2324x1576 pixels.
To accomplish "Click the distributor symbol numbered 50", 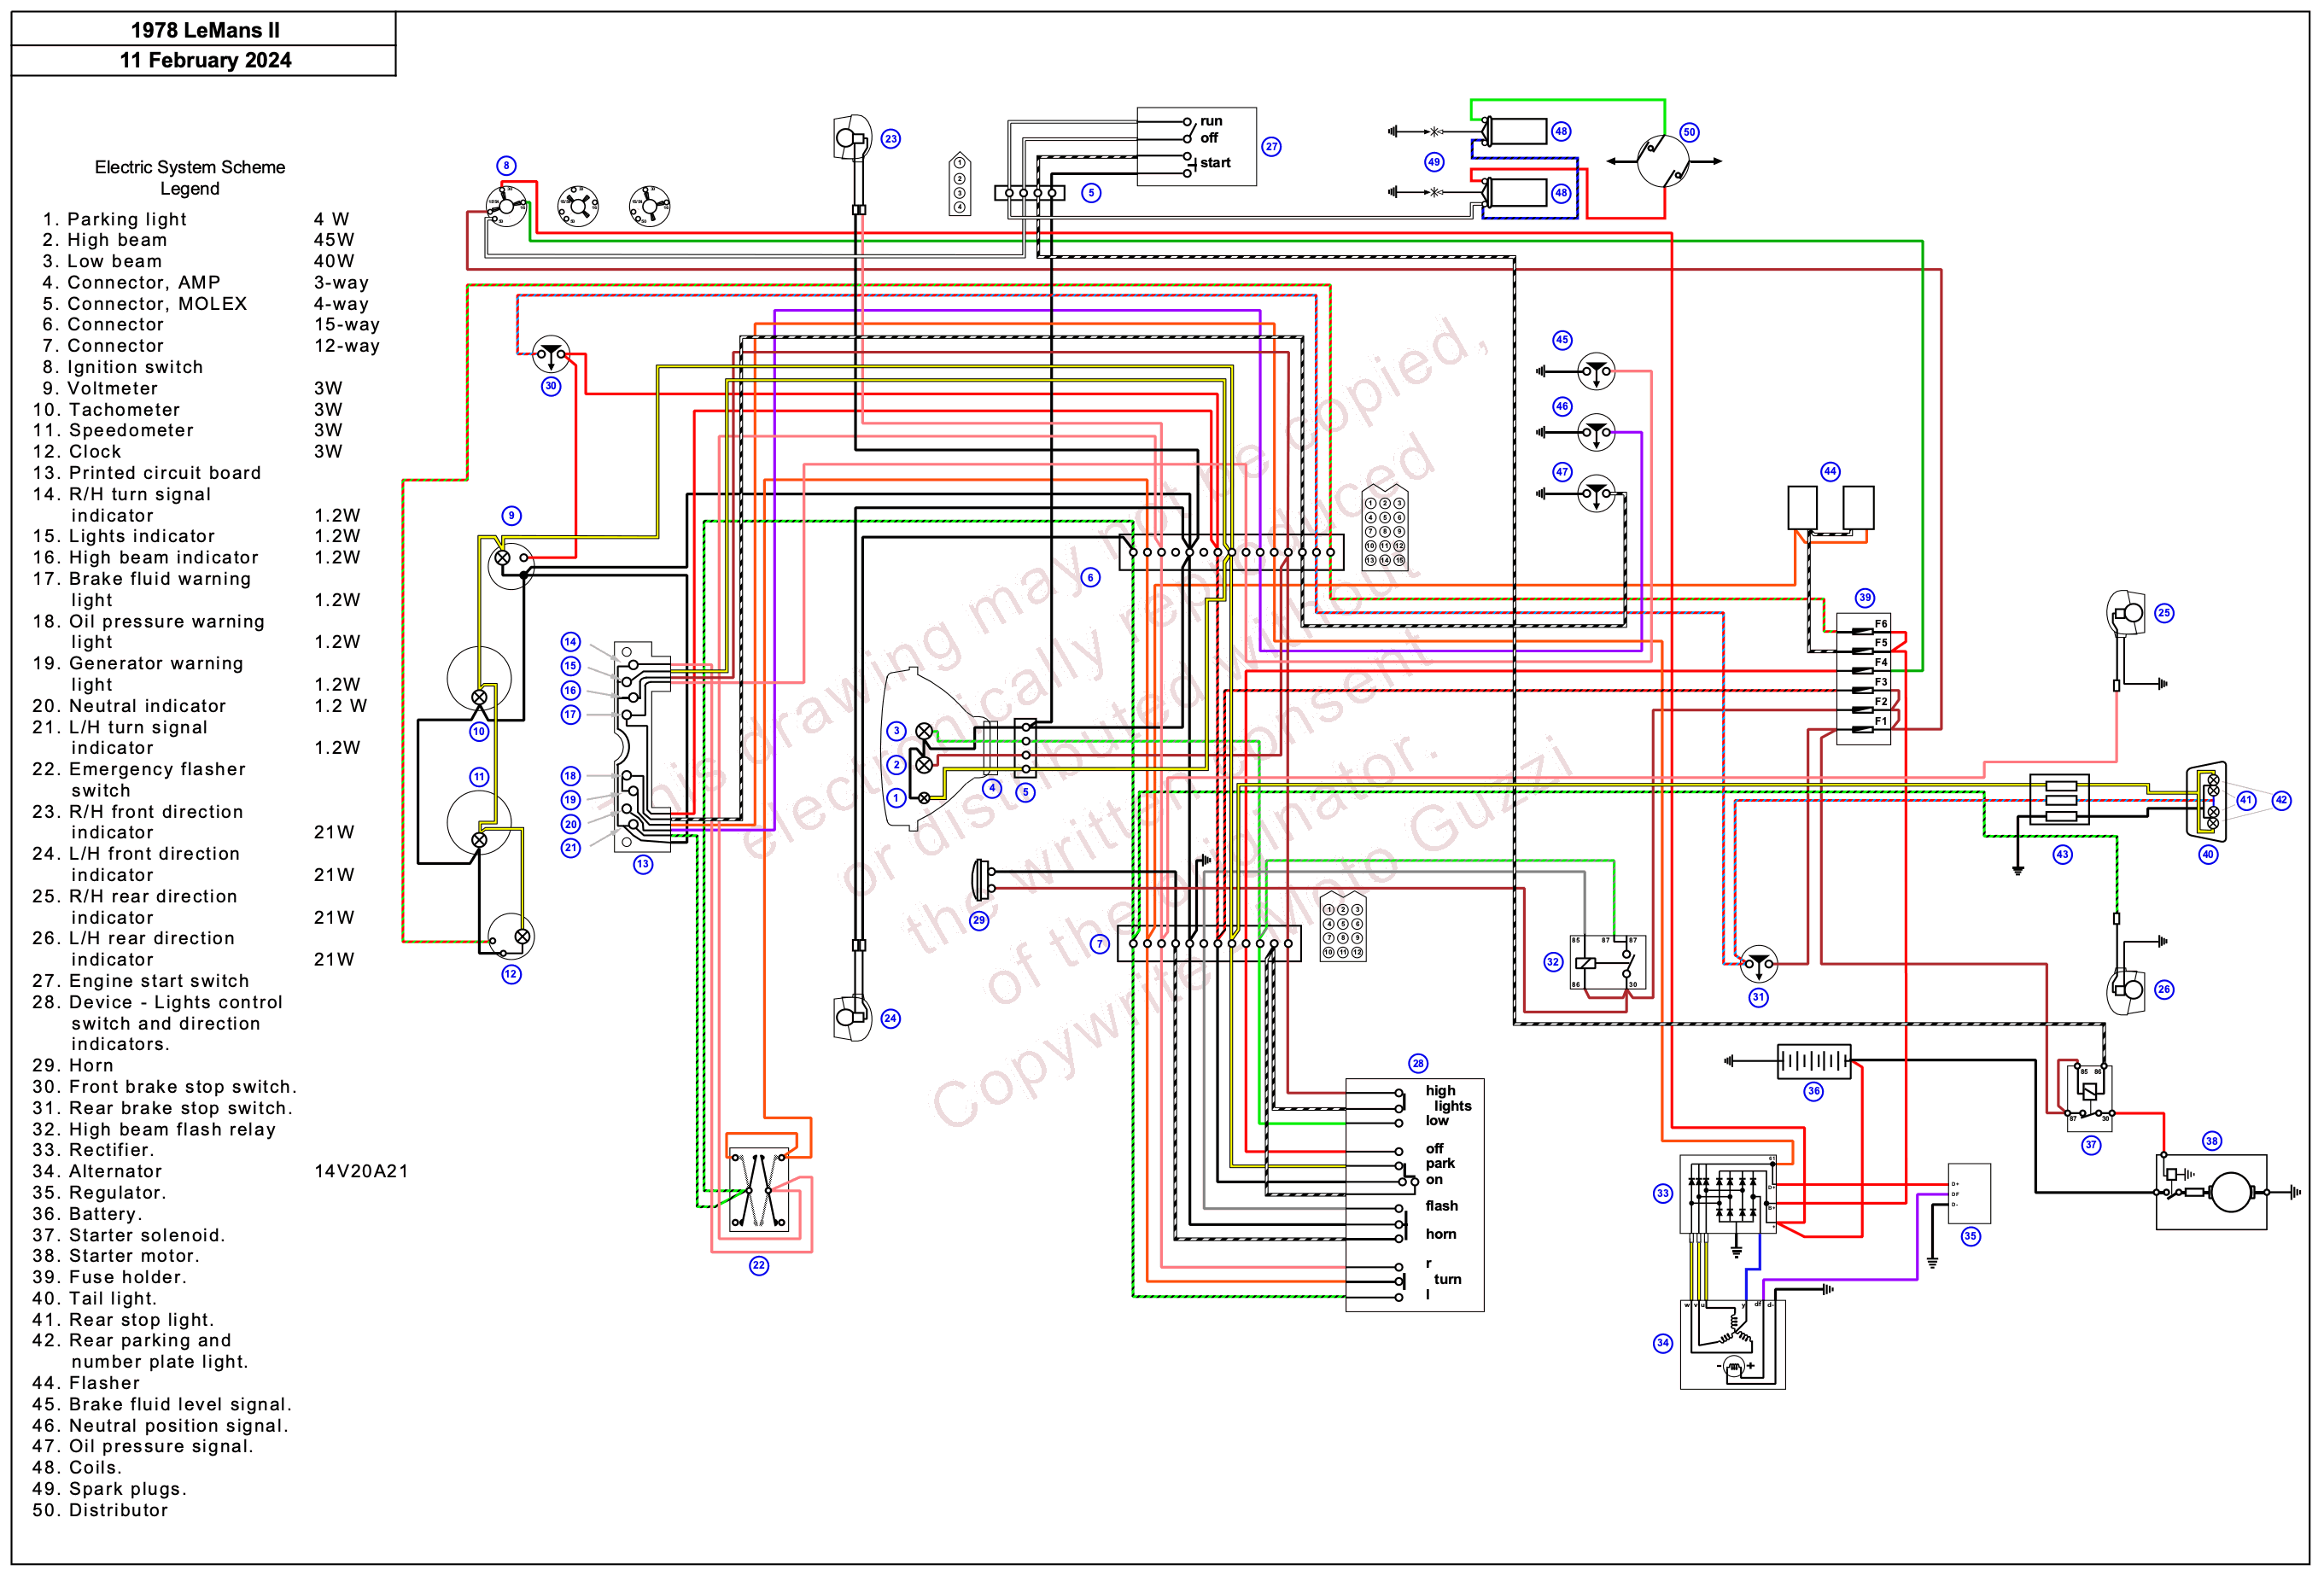I will [x=1662, y=161].
